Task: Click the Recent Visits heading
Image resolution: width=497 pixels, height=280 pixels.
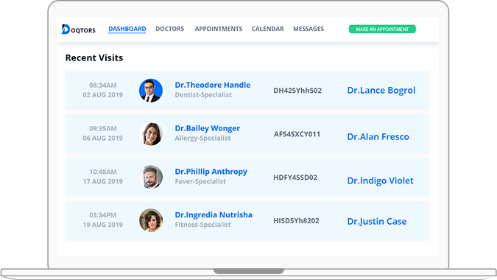Action: coord(94,57)
